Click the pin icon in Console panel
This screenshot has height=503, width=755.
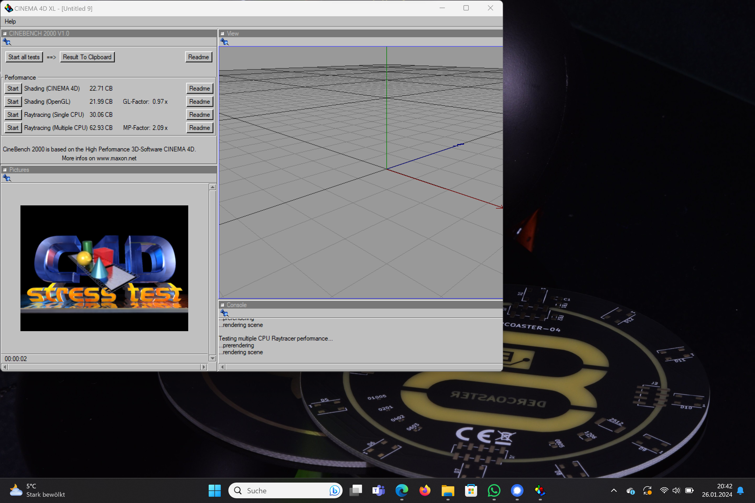(x=224, y=313)
